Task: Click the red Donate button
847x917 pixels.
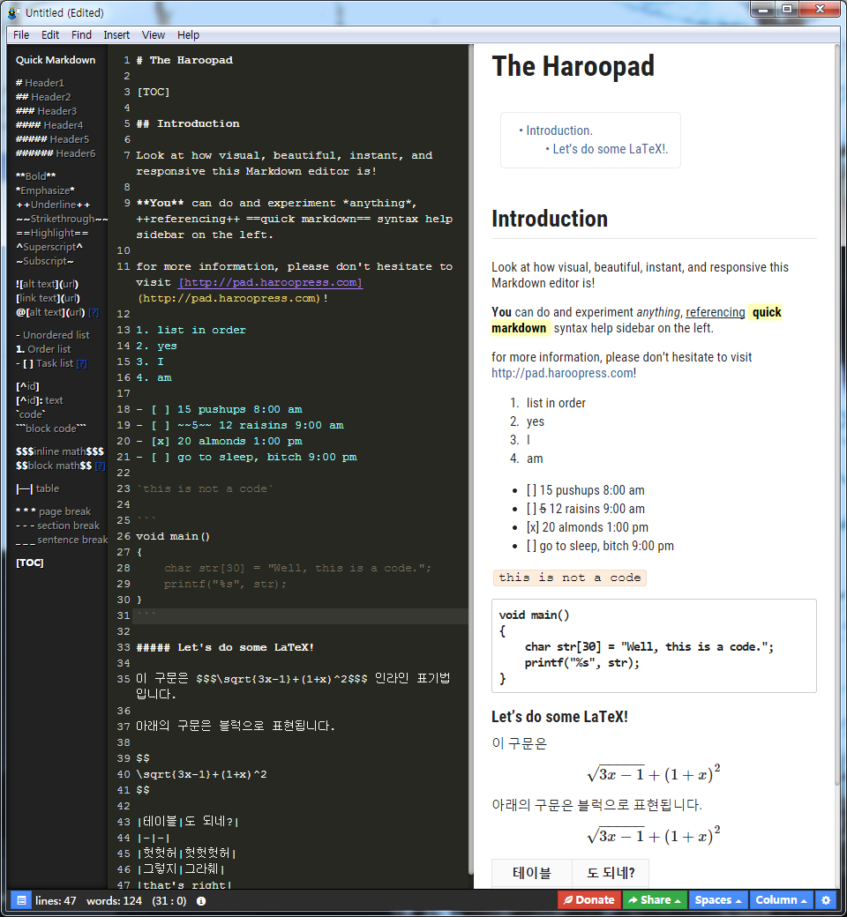Action: 588,900
